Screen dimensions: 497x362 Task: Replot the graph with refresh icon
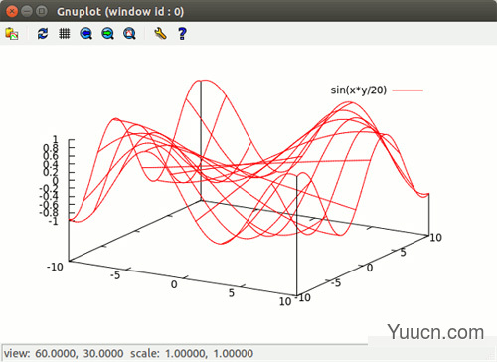tap(43, 34)
